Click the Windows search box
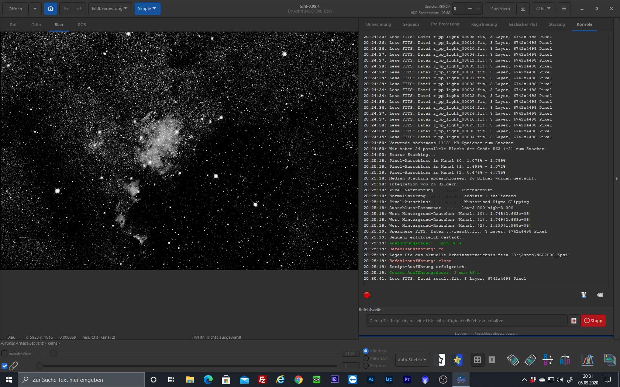This screenshot has width=620, height=387. 81,380
